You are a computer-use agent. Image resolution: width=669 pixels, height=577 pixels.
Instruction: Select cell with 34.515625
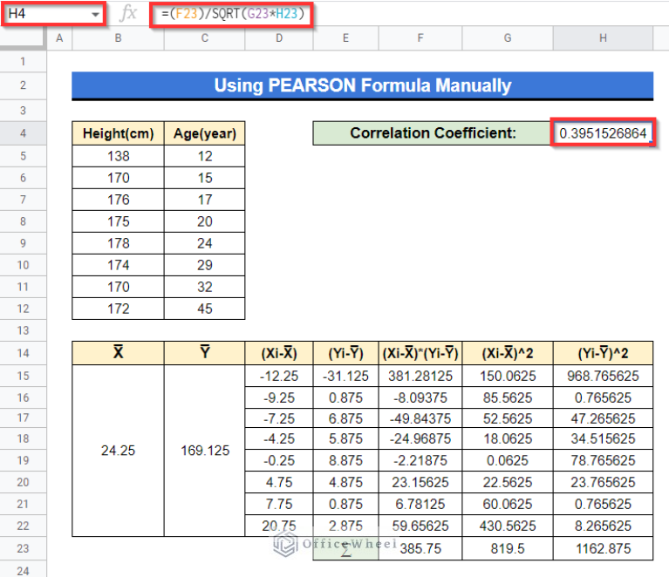[x=603, y=438]
